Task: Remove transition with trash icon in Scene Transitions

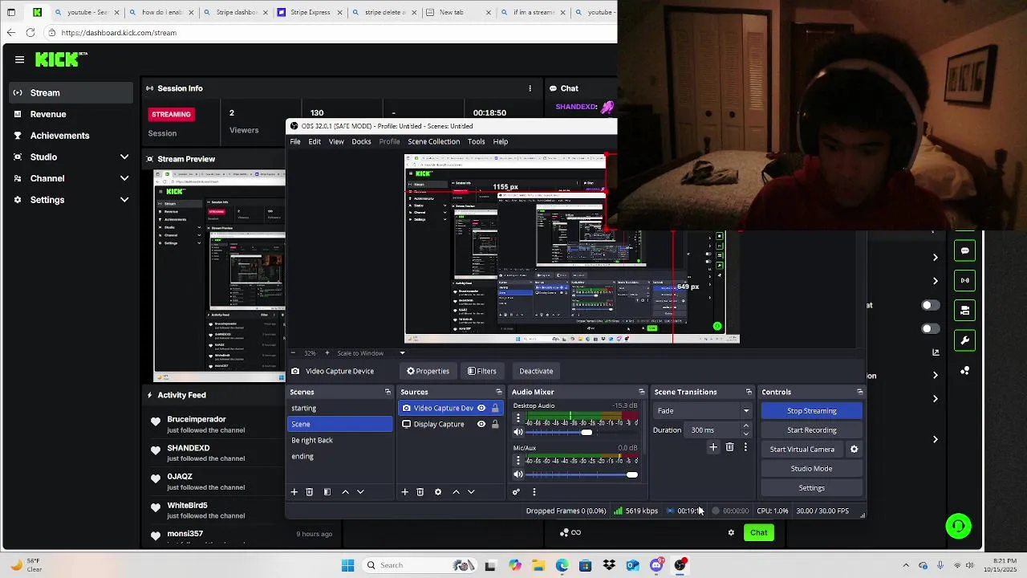Action: 729,447
